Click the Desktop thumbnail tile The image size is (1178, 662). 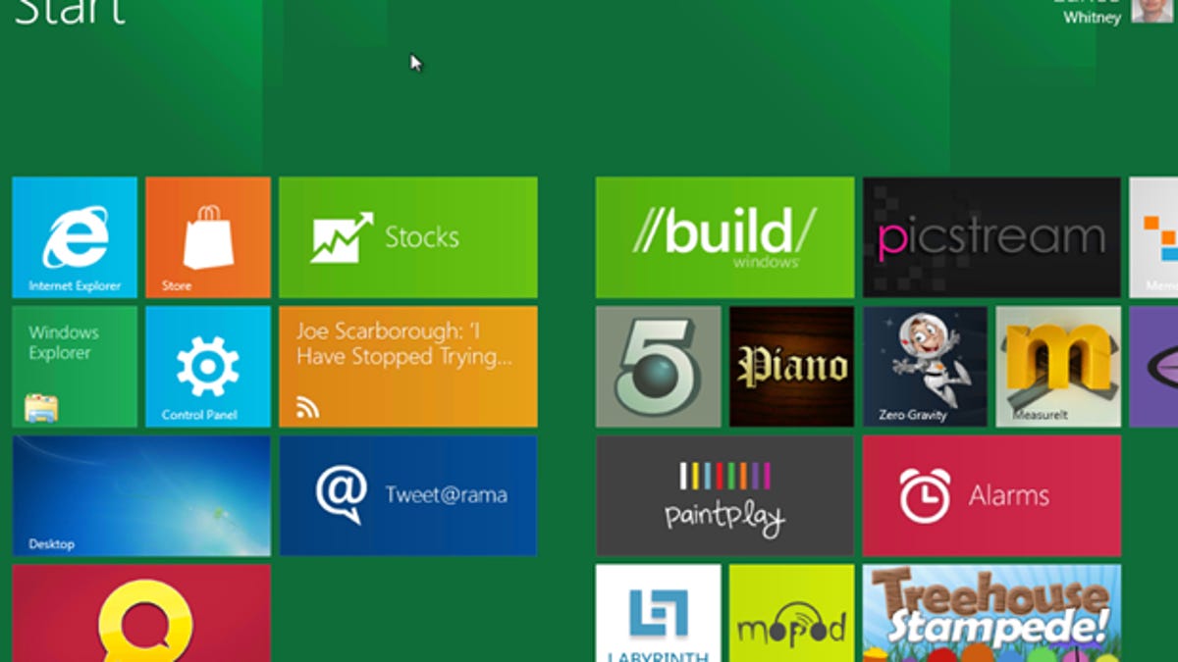[141, 495]
